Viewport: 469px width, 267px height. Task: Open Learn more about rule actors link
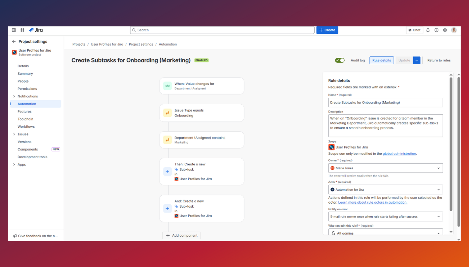pyautogui.click(x=373, y=203)
